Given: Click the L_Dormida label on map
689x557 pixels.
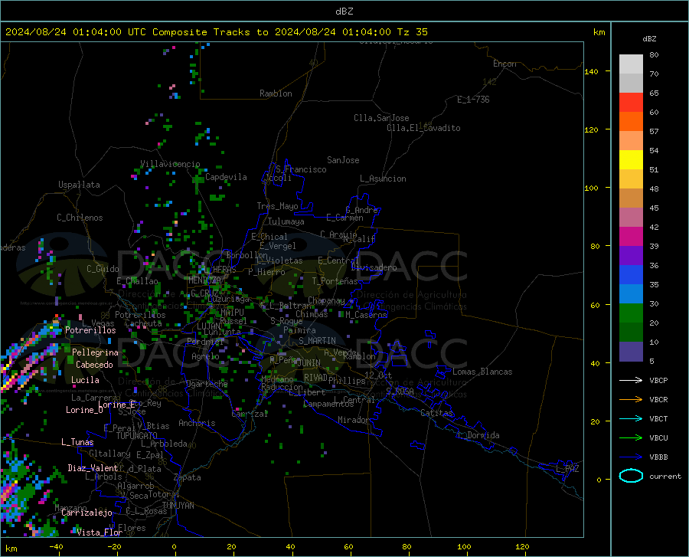Looking at the screenshot, I should point(478,435).
